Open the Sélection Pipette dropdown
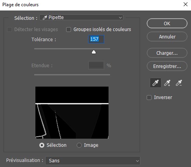This screenshot has width=191, height=167. pos(81,17)
